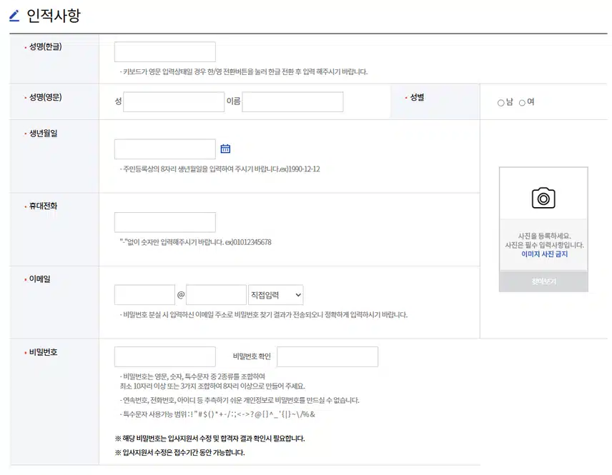This screenshot has width=612, height=475.
Task: Click the 이메일 field label
Action: click(39, 279)
